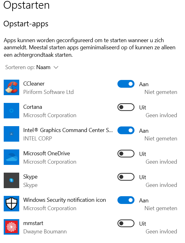Disable CCleaner startup toggle
This screenshot has height=243, width=185.
pyautogui.click(x=126, y=84)
